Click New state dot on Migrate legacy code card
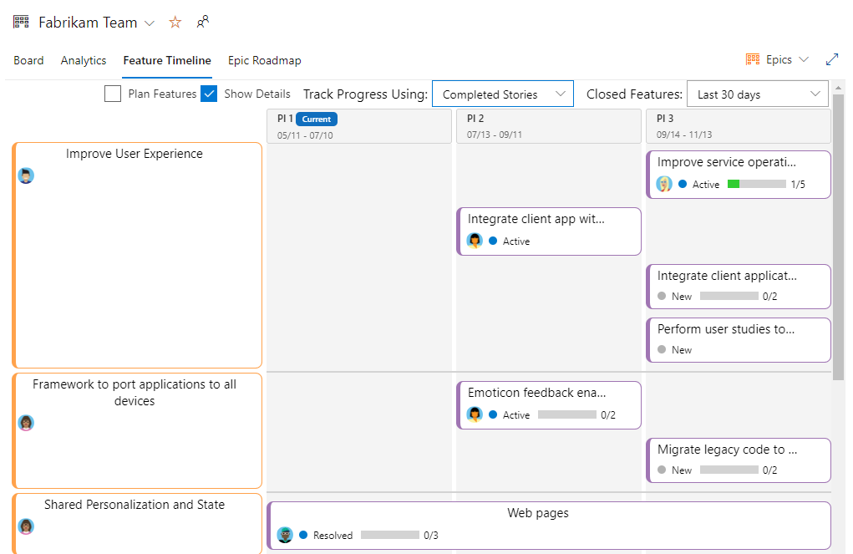Image resolution: width=853 pixels, height=554 pixels. 662,470
